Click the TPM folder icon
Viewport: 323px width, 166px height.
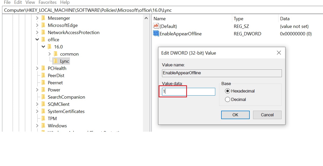43,118
